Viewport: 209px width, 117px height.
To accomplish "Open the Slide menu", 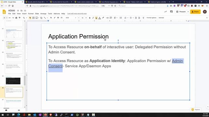I will pos(37,14).
